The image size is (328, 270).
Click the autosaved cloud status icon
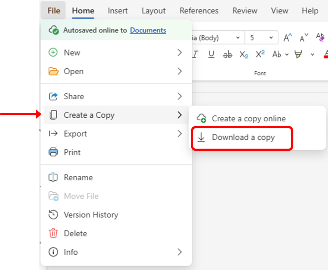click(x=54, y=30)
